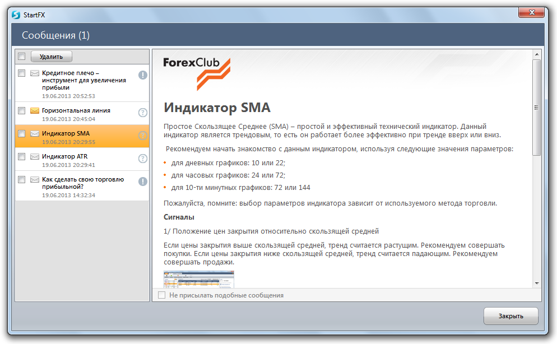Click the paragraph beginning 'Рекомендуем начать знакомство'
557x344 pixels.
pyautogui.click(x=339, y=149)
